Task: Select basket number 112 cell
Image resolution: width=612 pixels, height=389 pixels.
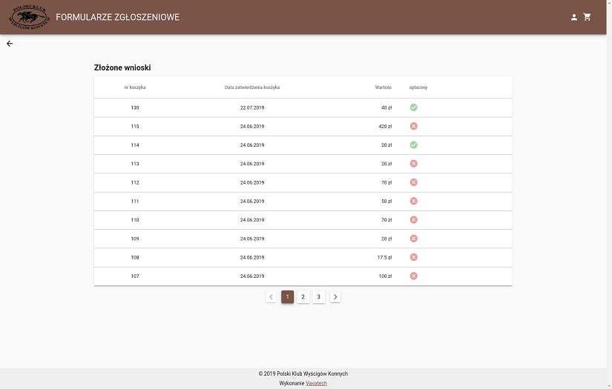Action: [135, 182]
